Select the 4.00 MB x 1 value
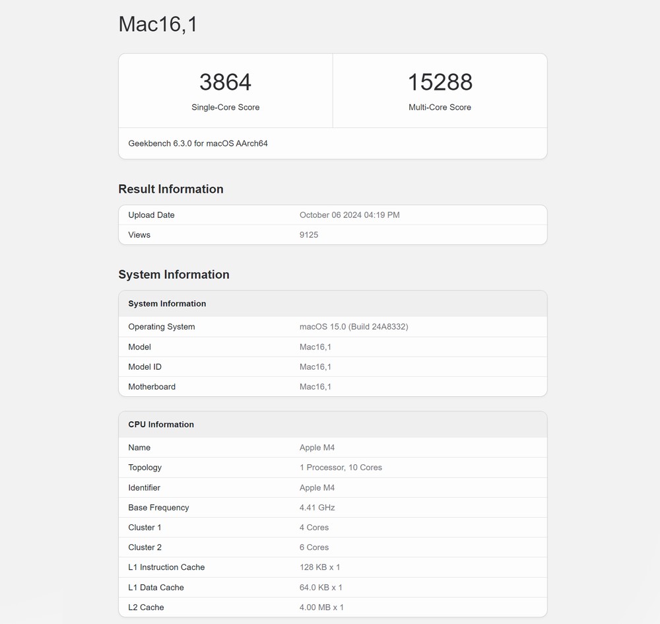The image size is (660, 624). [321, 607]
